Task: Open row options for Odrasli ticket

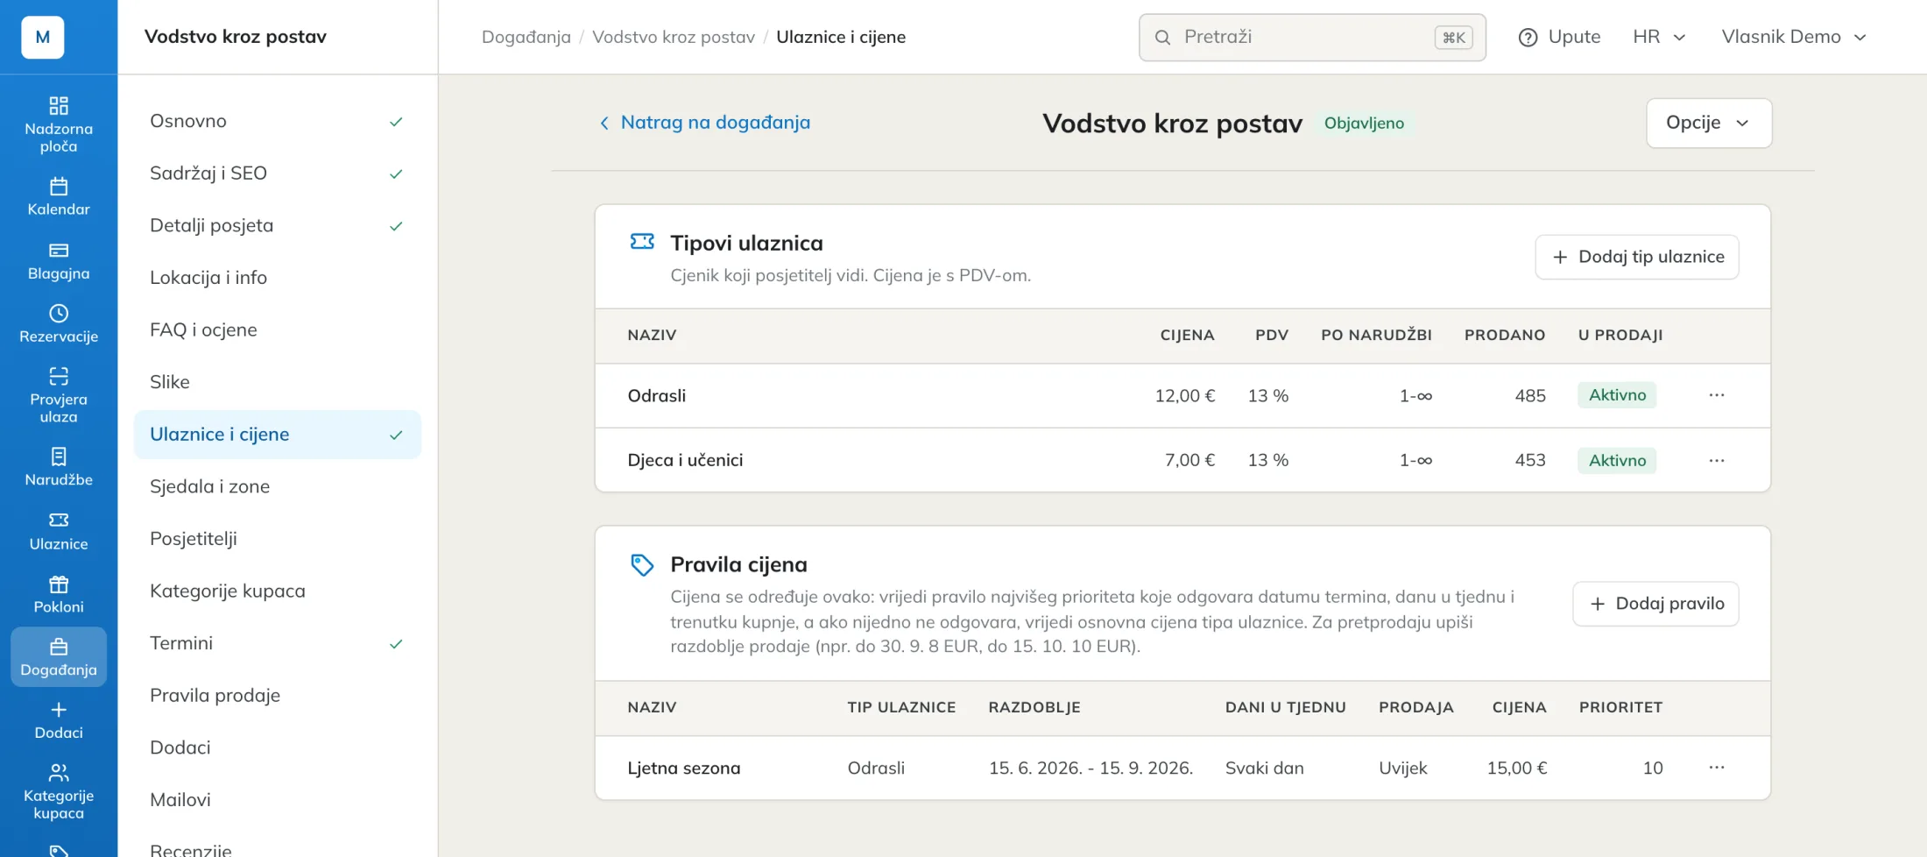Action: click(1717, 395)
